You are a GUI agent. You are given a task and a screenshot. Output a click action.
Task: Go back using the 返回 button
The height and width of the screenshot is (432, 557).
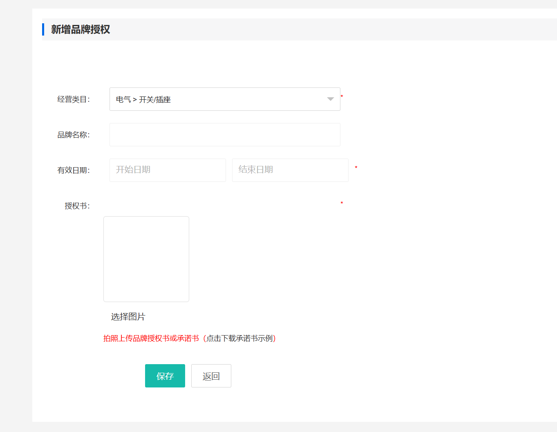211,376
